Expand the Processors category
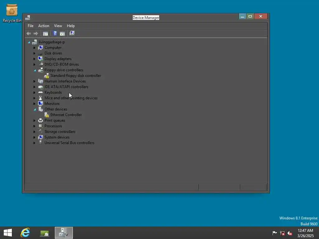Image resolution: width=319 pixels, height=239 pixels. (x=34, y=126)
